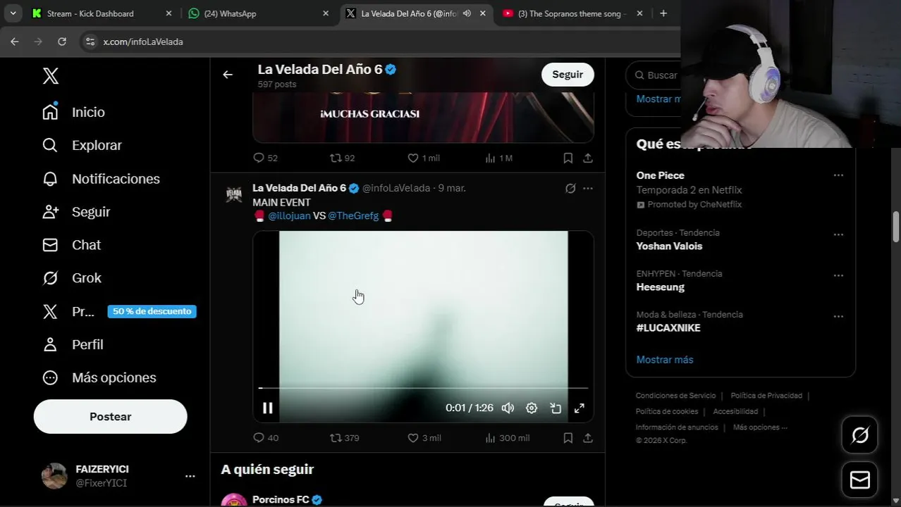Share the Main Event post

point(587,438)
